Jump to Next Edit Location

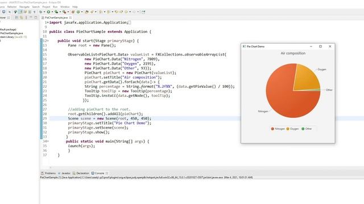point(121,12)
